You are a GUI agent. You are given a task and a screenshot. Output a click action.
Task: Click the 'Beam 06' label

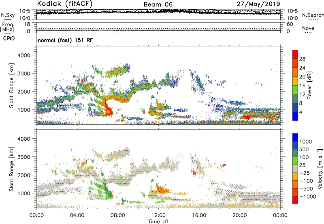tap(158, 4)
